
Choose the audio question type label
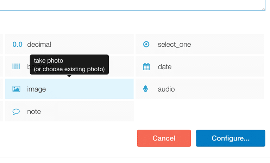[167, 89]
